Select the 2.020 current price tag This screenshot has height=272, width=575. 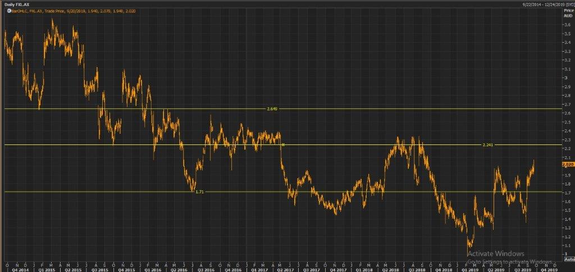tap(567, 165)
